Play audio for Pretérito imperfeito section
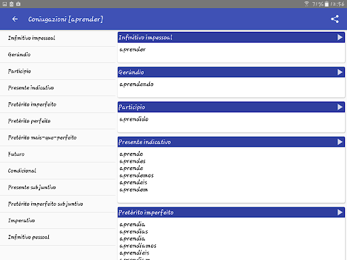347x260 pixels. (x=340, y=213)
